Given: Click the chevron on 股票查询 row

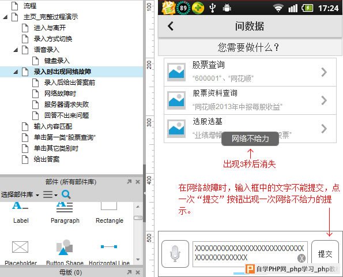Looking at the screenshot, I should [324, 72].
